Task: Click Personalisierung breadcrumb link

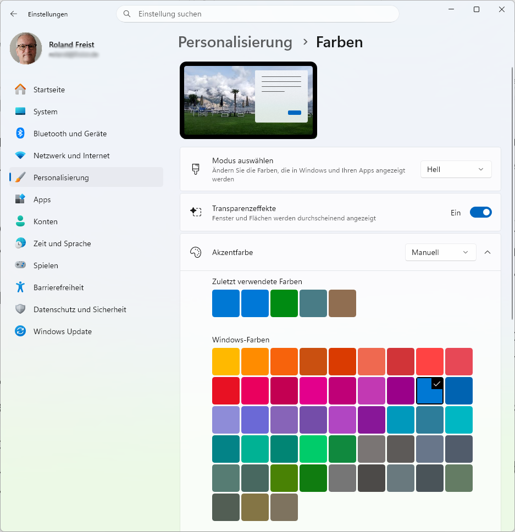Action: click(235, 42)
